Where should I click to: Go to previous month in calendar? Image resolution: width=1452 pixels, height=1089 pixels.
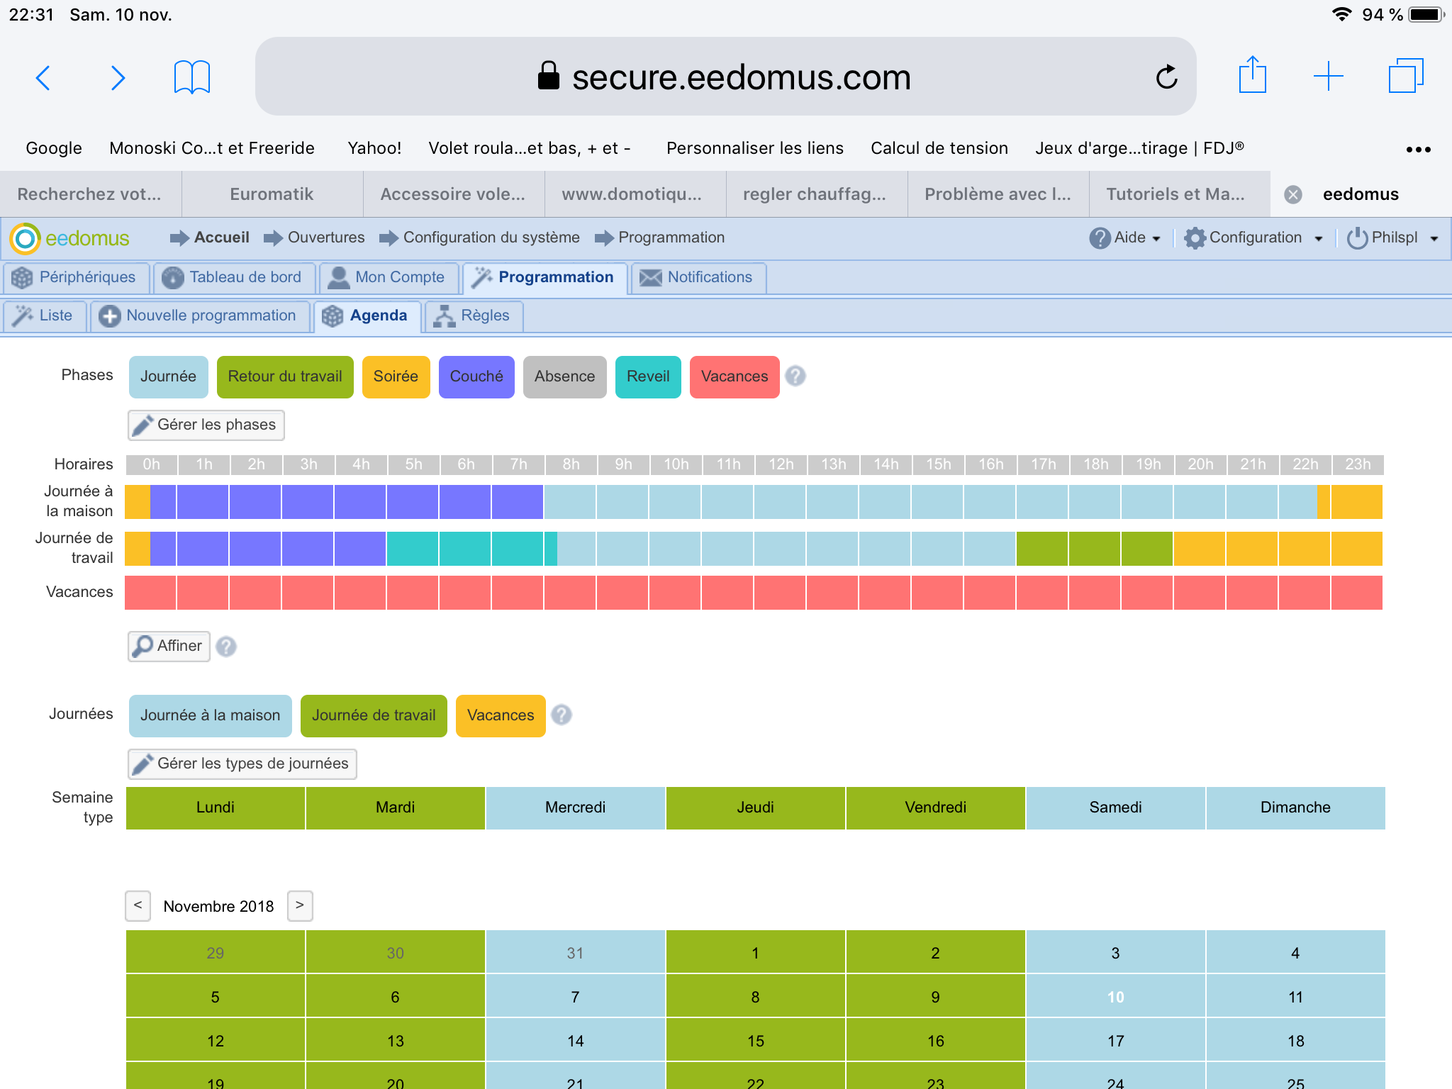138,905
